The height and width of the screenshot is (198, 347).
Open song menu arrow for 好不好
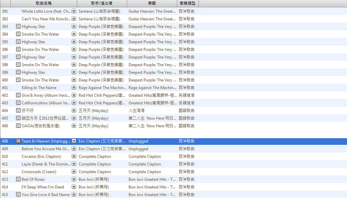pyautogui.click(x=74, y=110)
